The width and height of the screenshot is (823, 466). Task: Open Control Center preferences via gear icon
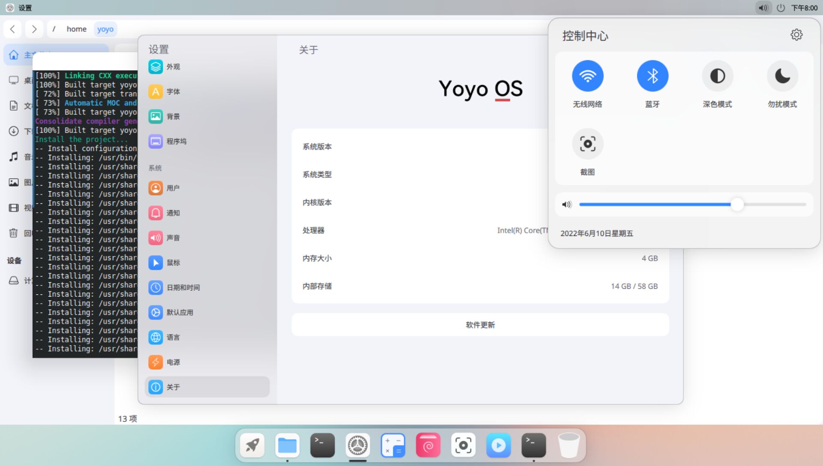click(796, 35)
